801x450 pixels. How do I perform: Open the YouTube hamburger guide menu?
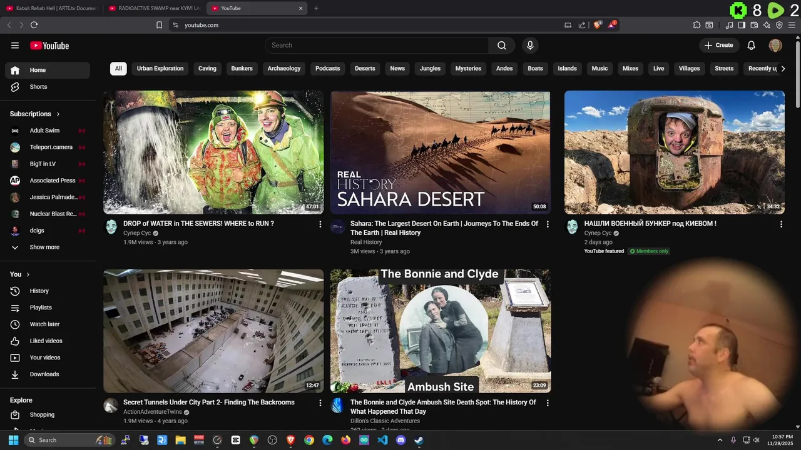(15, 45)
